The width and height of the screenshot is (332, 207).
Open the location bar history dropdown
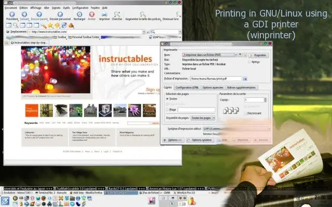tap(144, 32)
